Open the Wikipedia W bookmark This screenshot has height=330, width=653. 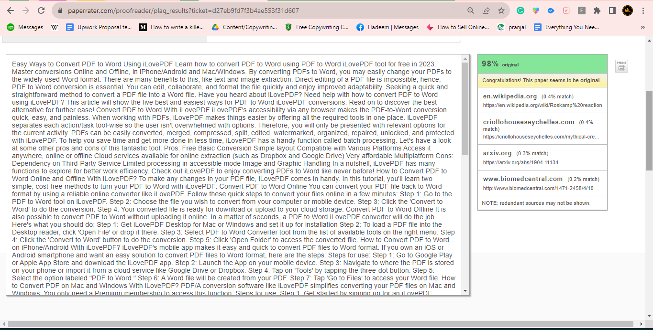click(x=55, y=27)
